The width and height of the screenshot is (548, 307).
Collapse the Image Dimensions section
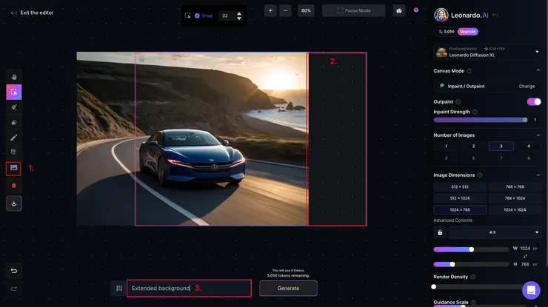click(538, 175)
